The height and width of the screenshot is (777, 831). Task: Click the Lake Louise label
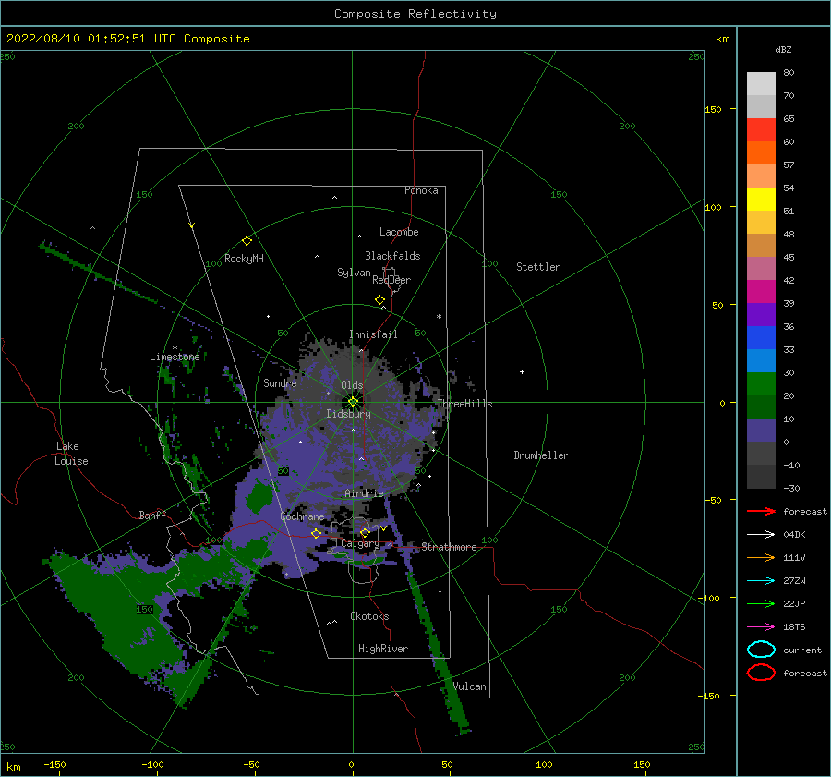coord(71,454)
